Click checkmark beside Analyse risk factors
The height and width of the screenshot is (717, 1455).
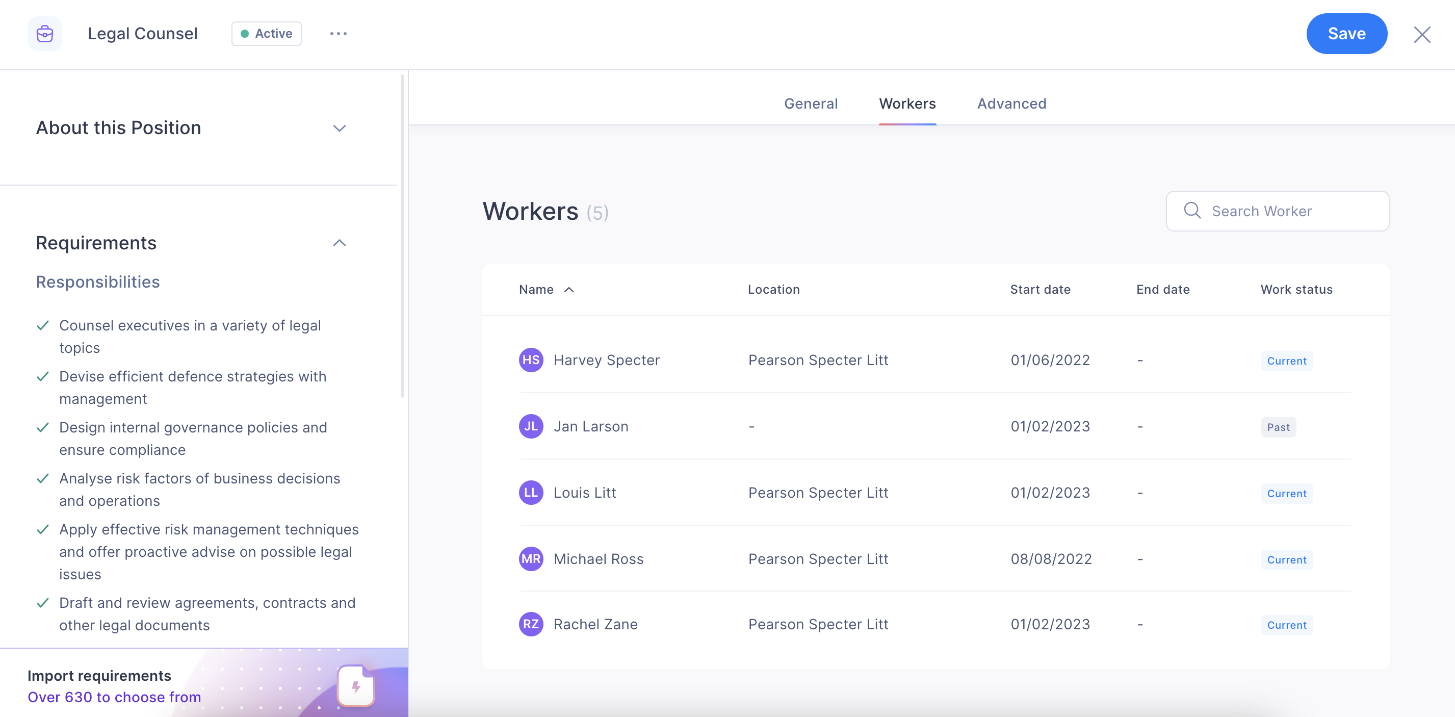click(x=42, y=478)
